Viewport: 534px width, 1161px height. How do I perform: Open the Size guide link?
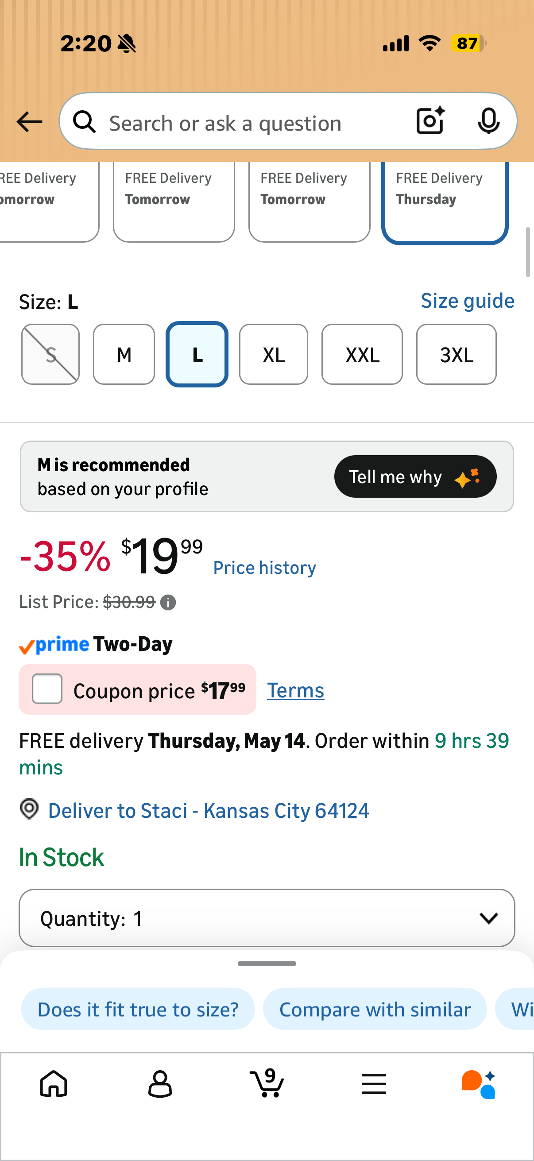click(467, 301)
